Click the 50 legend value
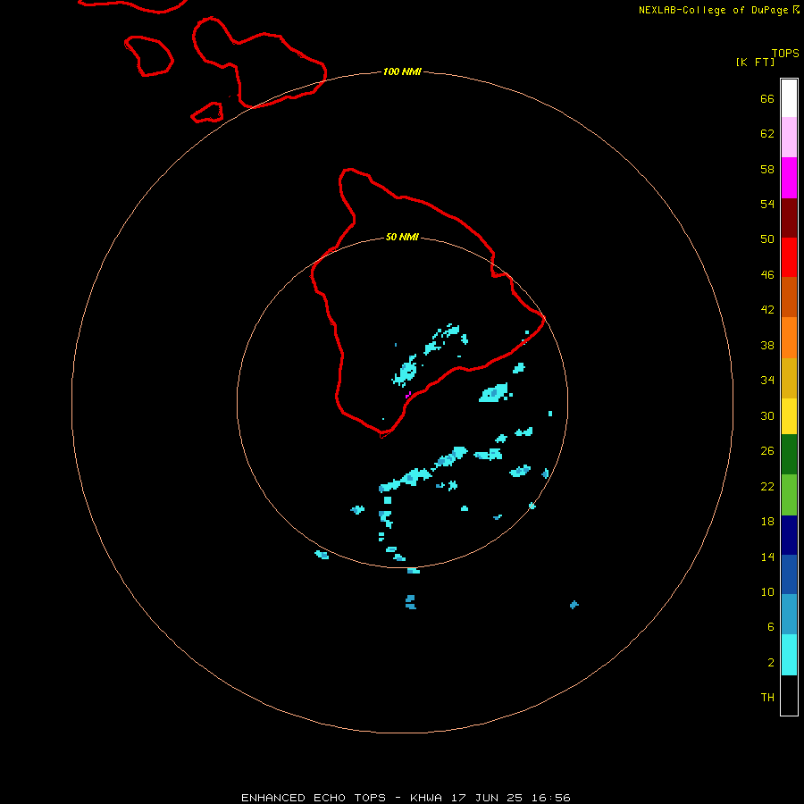 coord(767,239)
